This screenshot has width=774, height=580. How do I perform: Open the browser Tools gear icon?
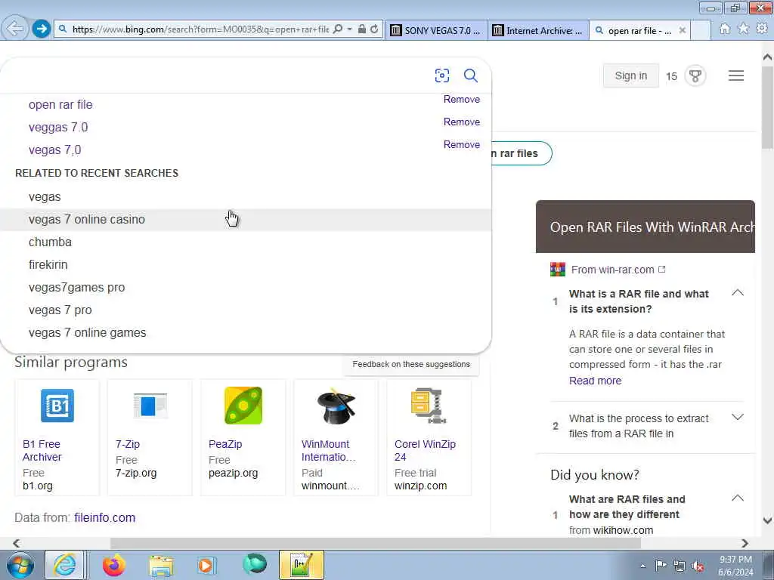tap(762, 29)
